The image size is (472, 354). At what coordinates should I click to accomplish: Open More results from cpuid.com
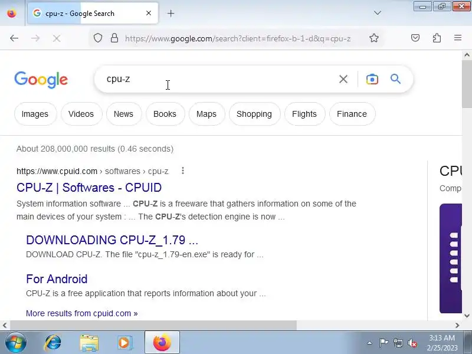point(82,313)
